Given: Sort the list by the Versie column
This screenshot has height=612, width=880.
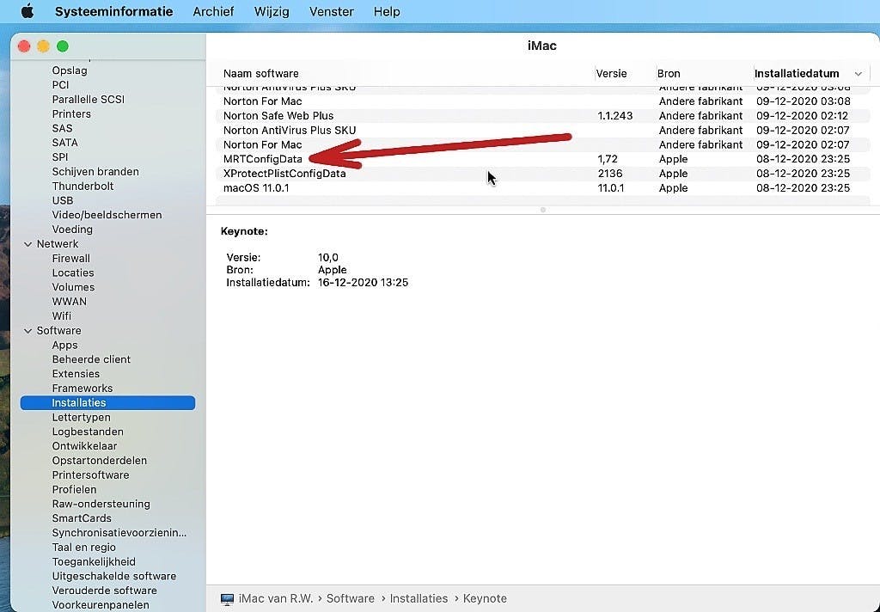Looking at the screenshot, I should coord(610,73).
